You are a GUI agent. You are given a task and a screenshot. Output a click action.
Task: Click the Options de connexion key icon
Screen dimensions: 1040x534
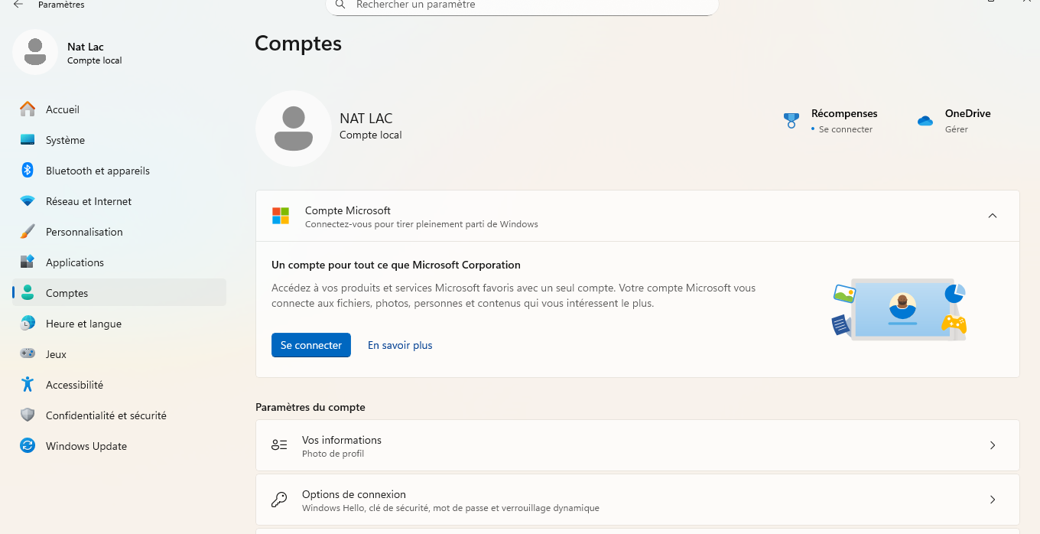pos(279,500)
